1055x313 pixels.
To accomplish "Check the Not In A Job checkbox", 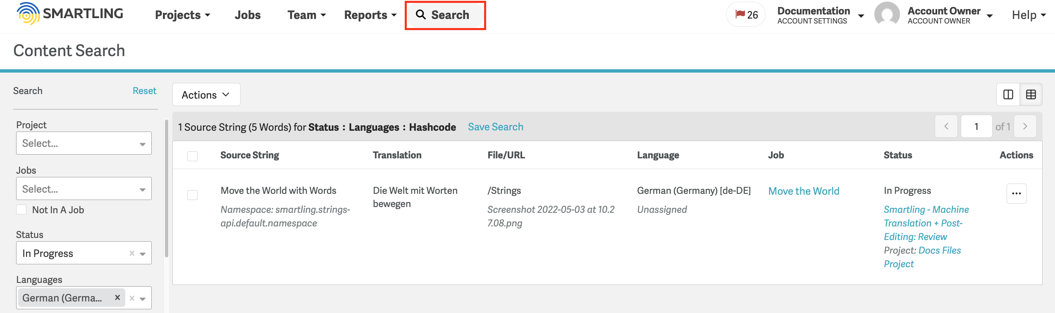I will click(x=21, y=209).
